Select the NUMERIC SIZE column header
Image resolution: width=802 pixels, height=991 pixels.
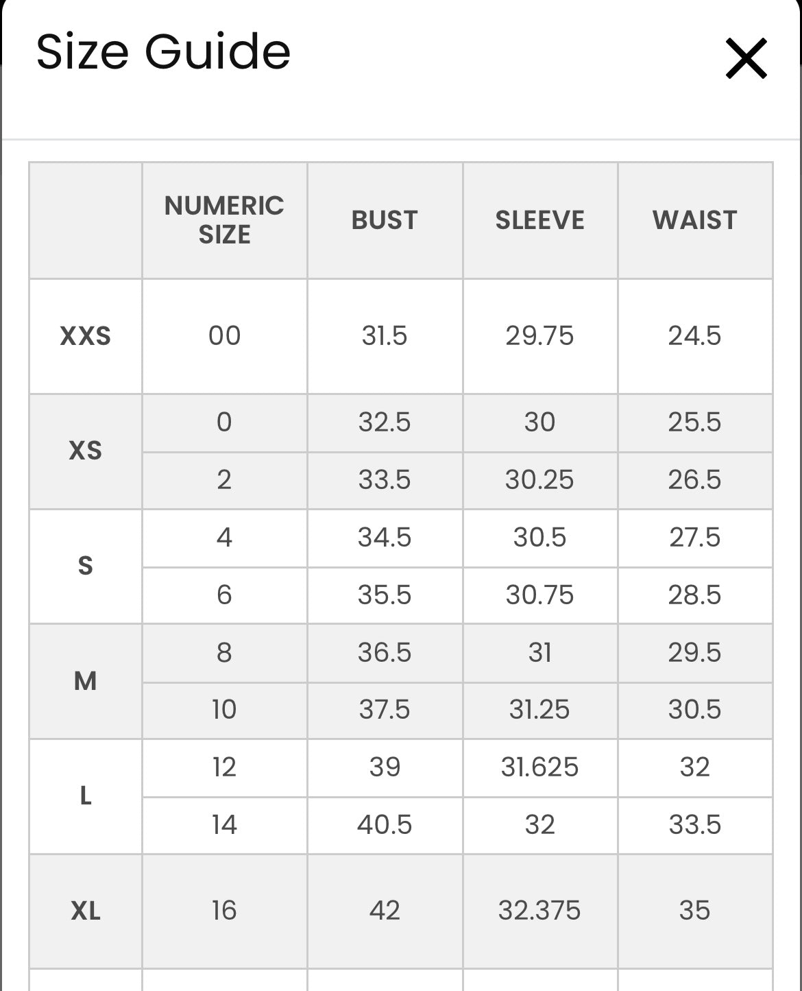224,220
